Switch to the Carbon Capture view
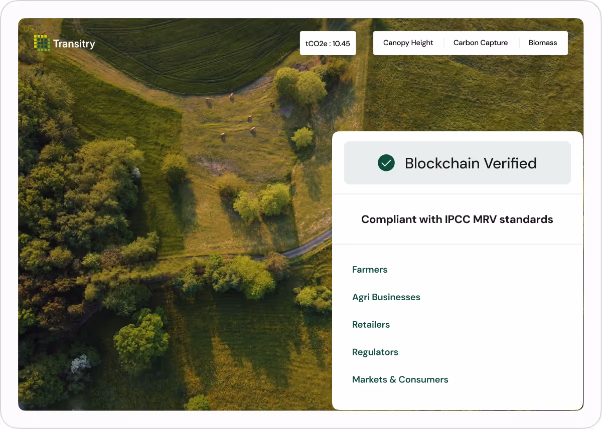Image resolution: width=602 pixels, height=429 pixels. (480, 43)
